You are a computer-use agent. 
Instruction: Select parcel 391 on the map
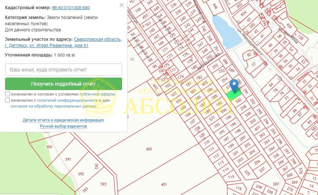68,159
